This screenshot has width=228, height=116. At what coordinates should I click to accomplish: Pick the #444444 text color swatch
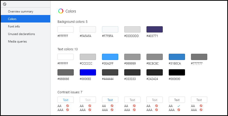pos(110,72)
